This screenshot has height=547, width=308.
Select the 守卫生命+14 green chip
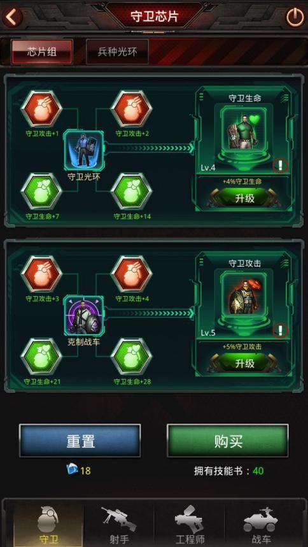[132, 191]
